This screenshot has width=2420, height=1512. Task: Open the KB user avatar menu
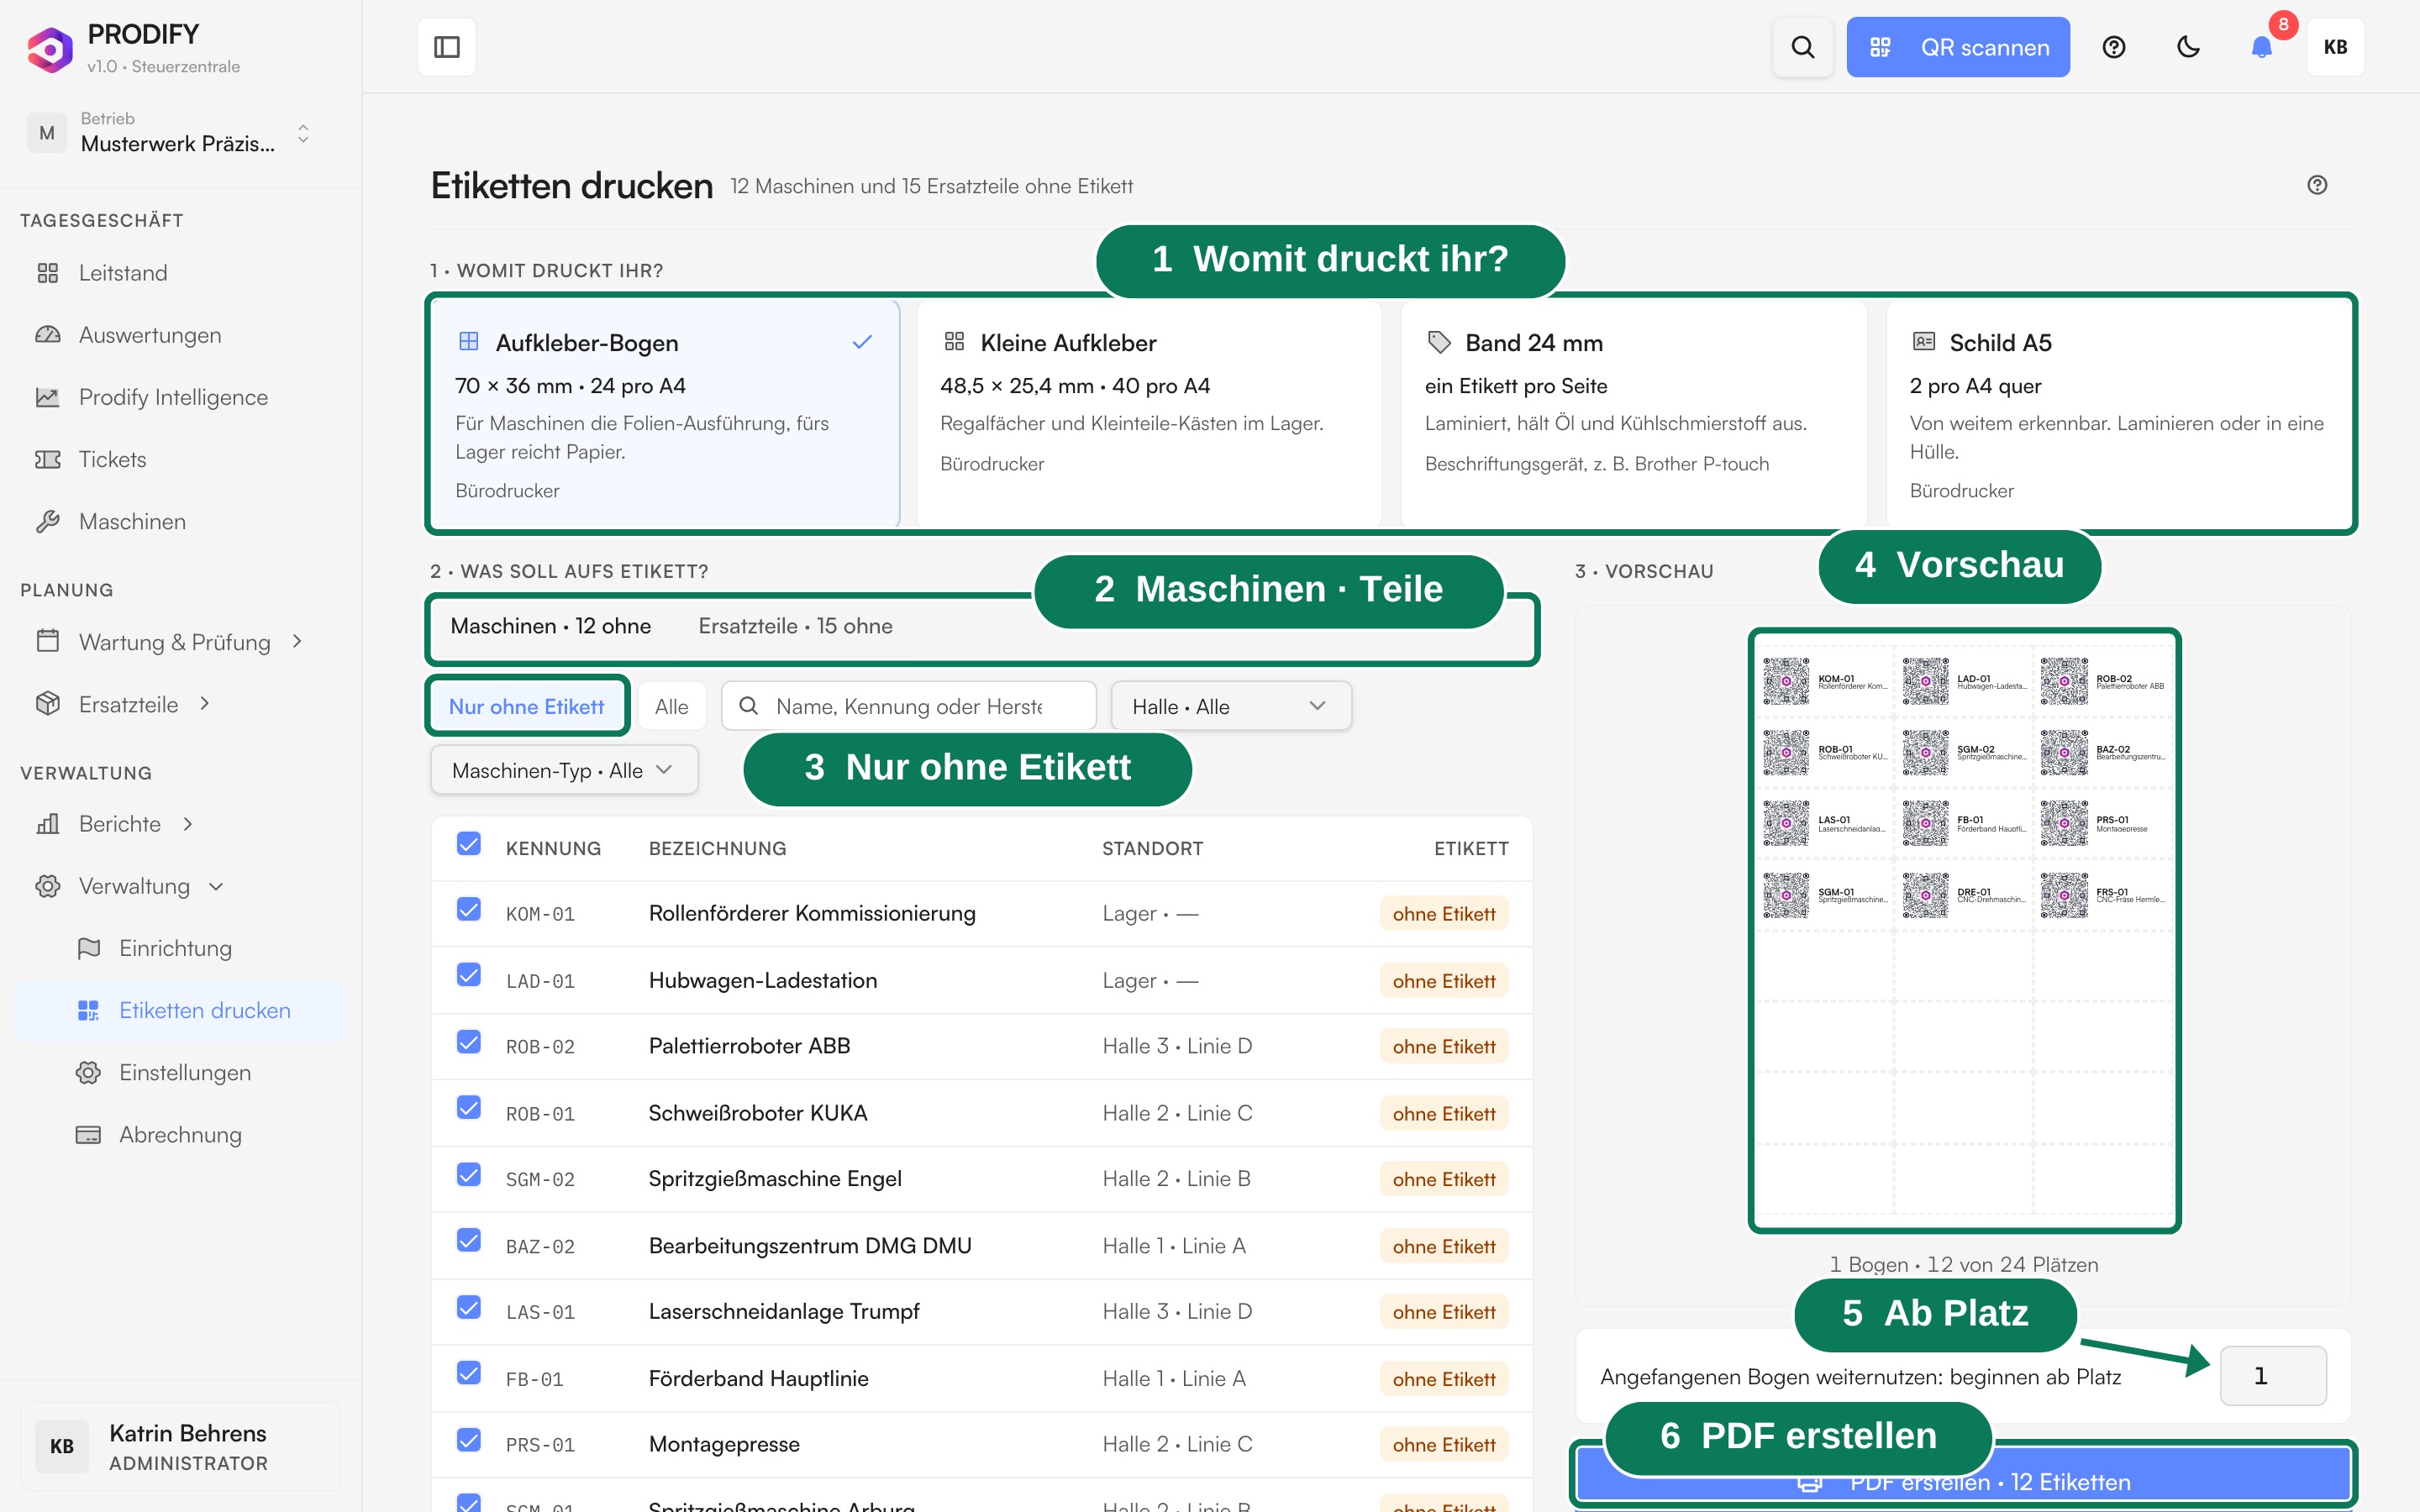[2335, 47]
